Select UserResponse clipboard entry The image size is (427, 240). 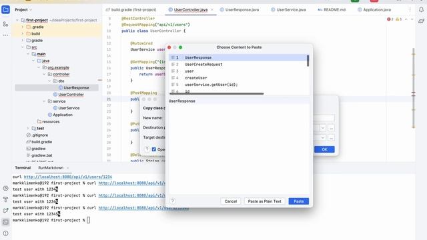[x=238, y=58]
